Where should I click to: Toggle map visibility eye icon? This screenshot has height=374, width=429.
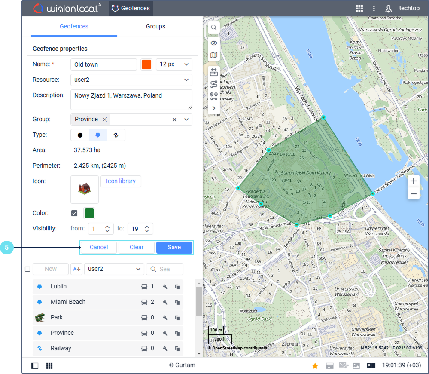[213, 43]
